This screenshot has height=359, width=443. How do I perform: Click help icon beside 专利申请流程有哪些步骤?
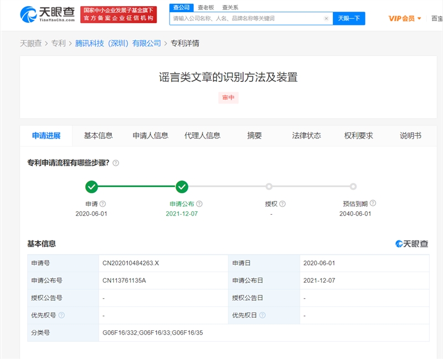(116, 163)
